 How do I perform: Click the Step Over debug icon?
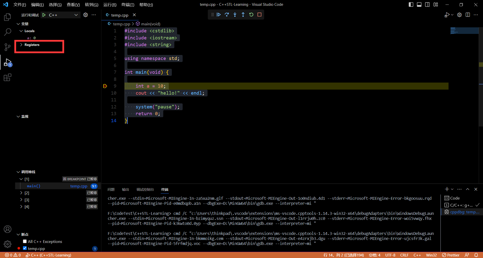coord(227,15)
